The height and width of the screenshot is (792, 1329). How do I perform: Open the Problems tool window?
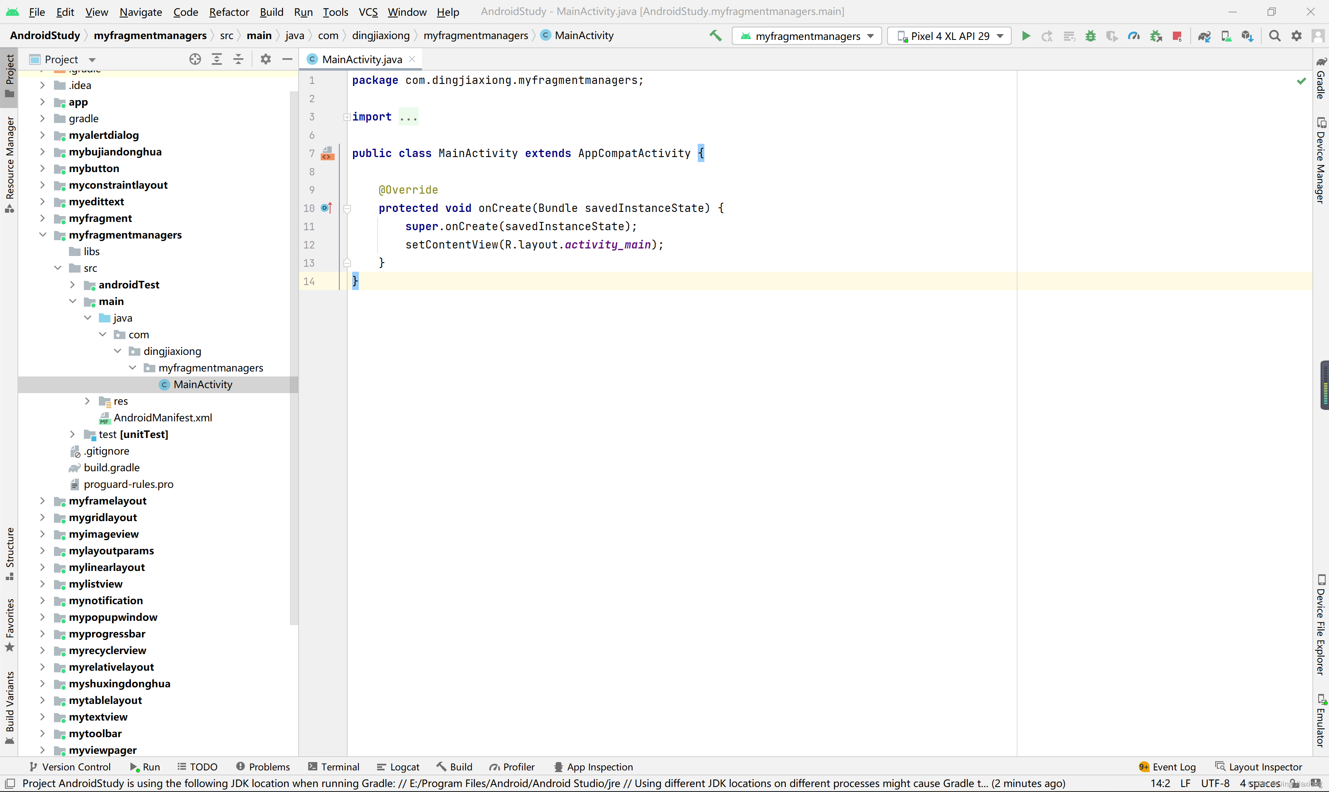click(x=263, y=767)
